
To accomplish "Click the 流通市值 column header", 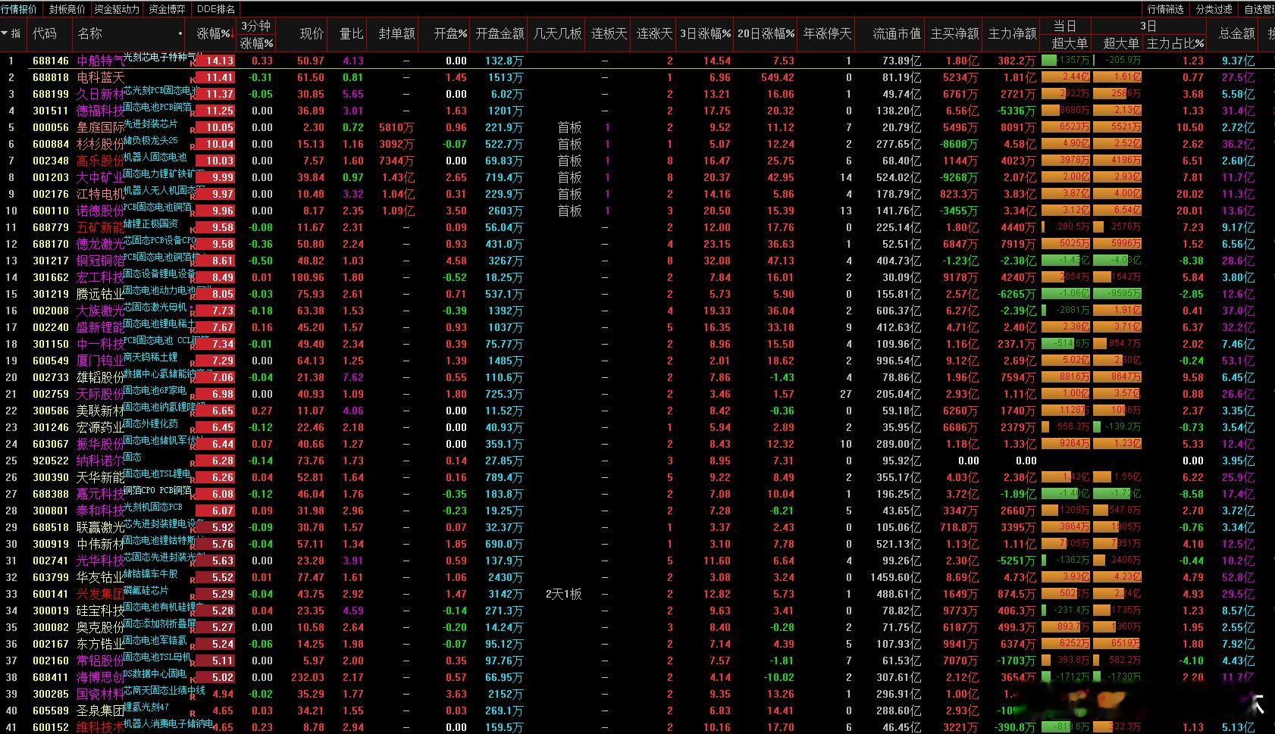I will [x=897, y=34].
